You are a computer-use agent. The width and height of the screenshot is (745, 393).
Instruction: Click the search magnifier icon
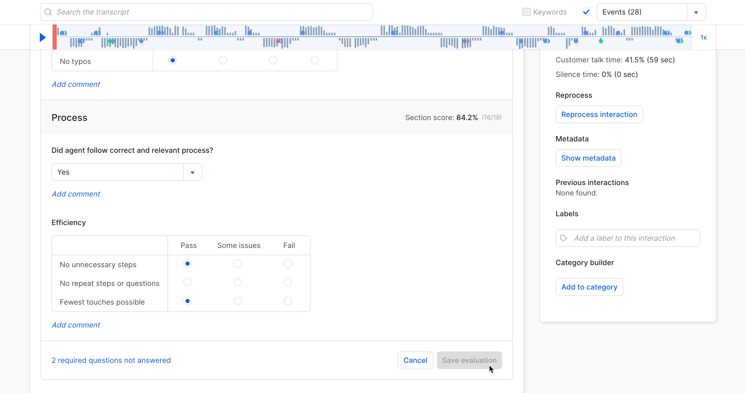(x=48, y=12)
